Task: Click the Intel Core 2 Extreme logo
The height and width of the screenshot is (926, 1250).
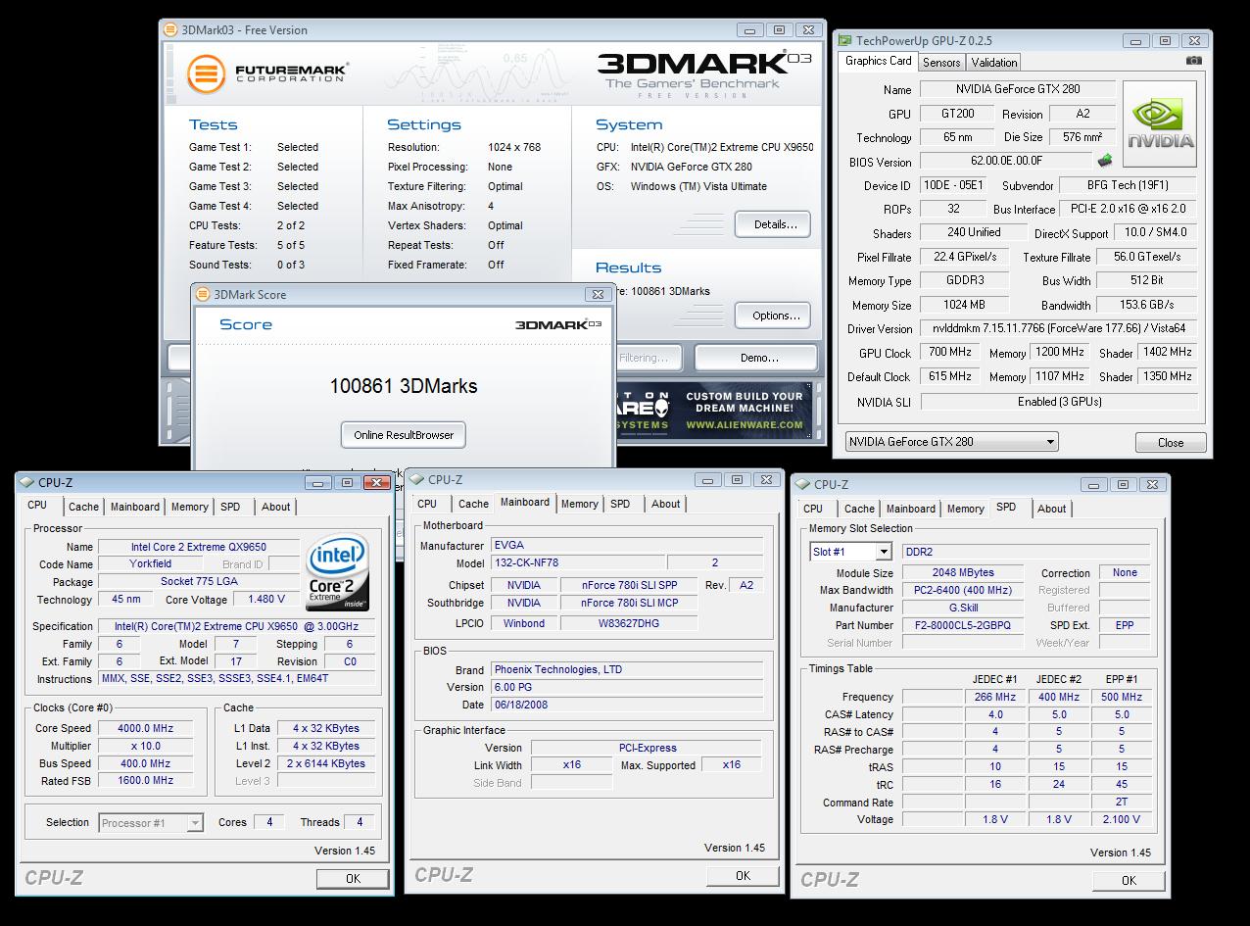Action: click(337, 571)
